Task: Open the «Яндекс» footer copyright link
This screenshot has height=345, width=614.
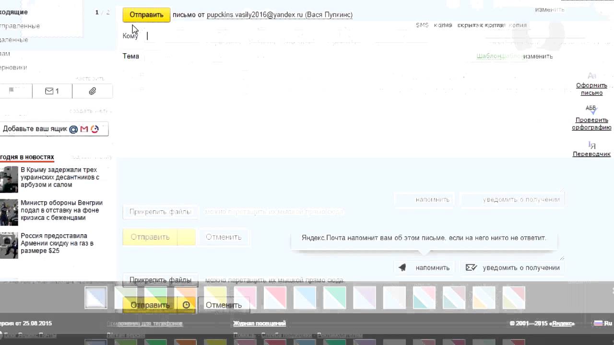Action: coord(562,323)
